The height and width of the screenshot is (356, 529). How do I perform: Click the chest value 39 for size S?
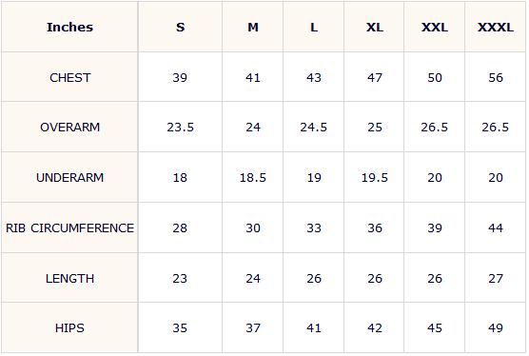click(x=180, y=78)
